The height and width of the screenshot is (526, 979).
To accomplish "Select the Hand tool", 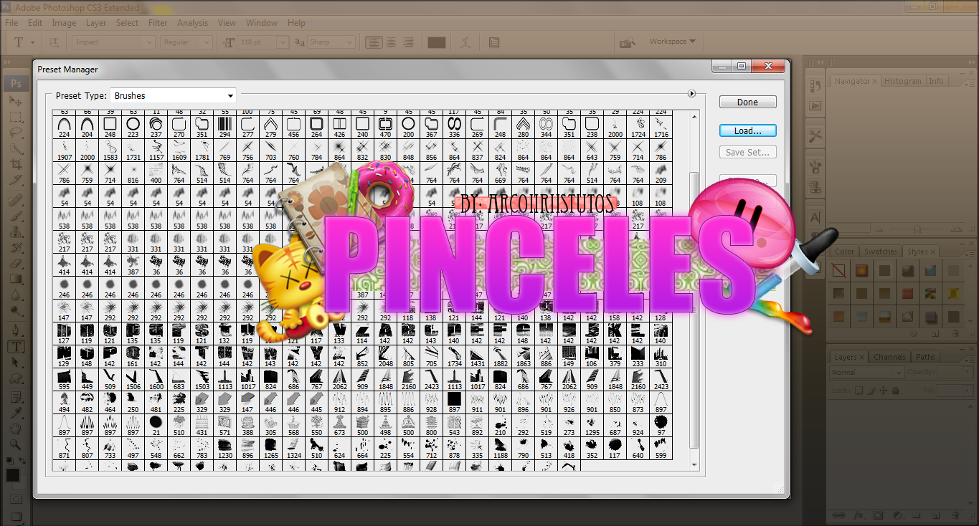I will [15, 429].
